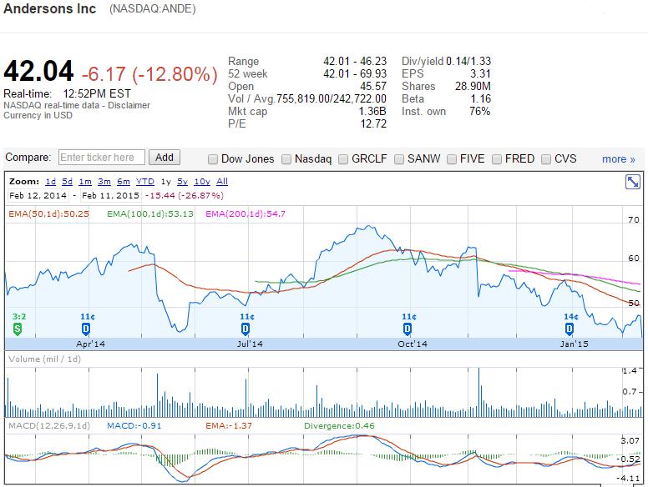
Task: Click the Disclaimer link
Action: 129,105
